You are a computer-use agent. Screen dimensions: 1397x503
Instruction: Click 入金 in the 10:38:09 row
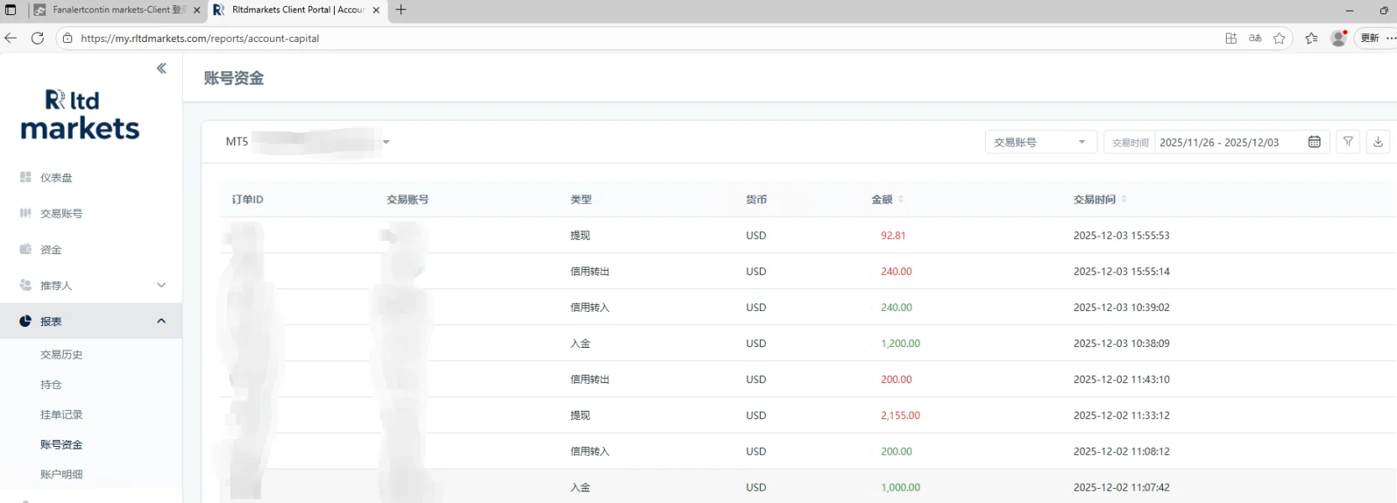580,344
